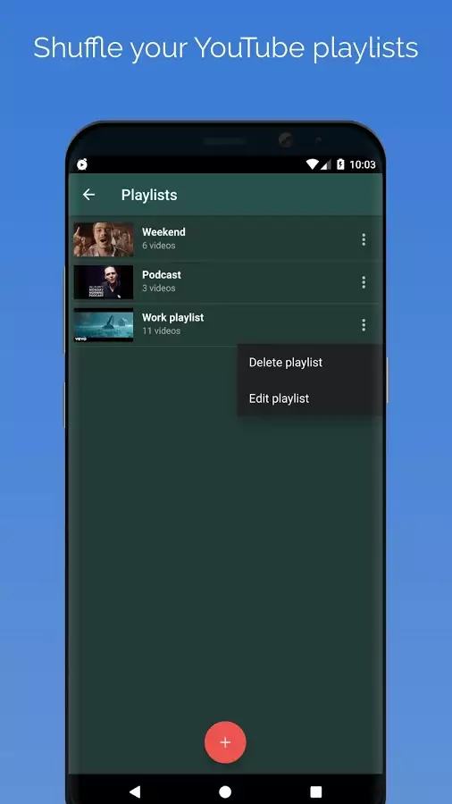Open Weekend playlist thumbnail
The image size is (452, 804).
[x=104, y=239]
